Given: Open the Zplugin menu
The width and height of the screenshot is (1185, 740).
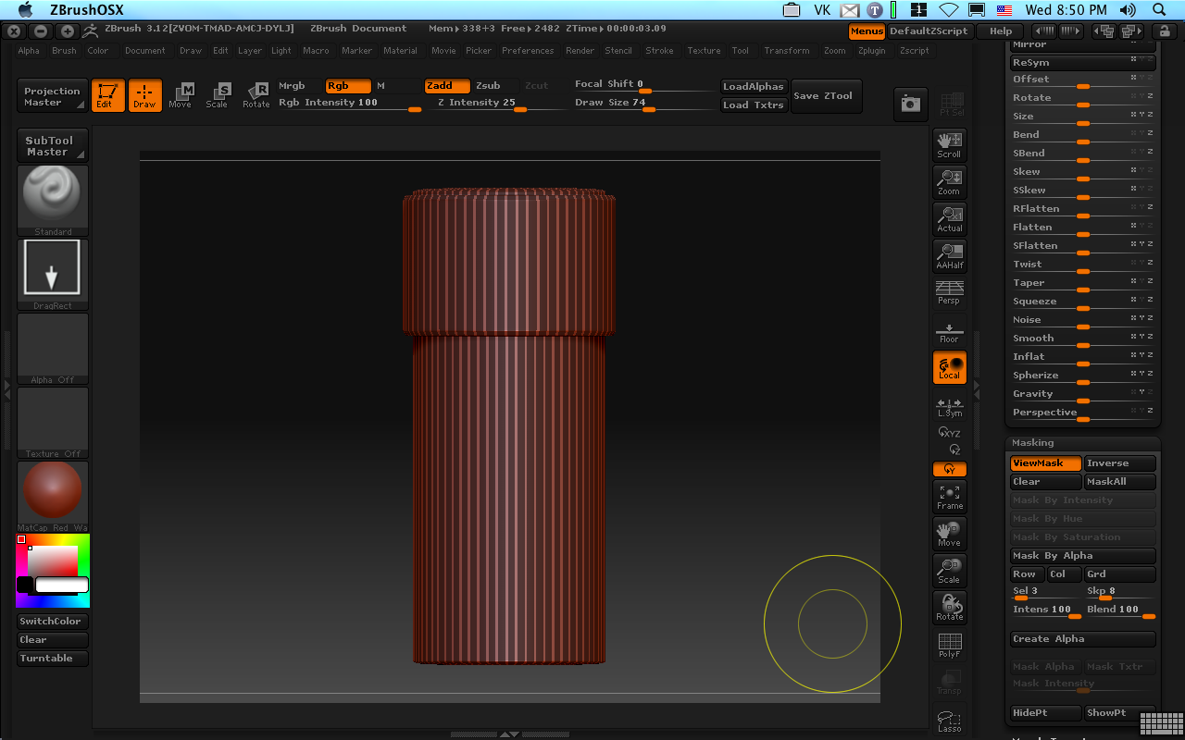Looking at the screenshot, I should point(871,51).
